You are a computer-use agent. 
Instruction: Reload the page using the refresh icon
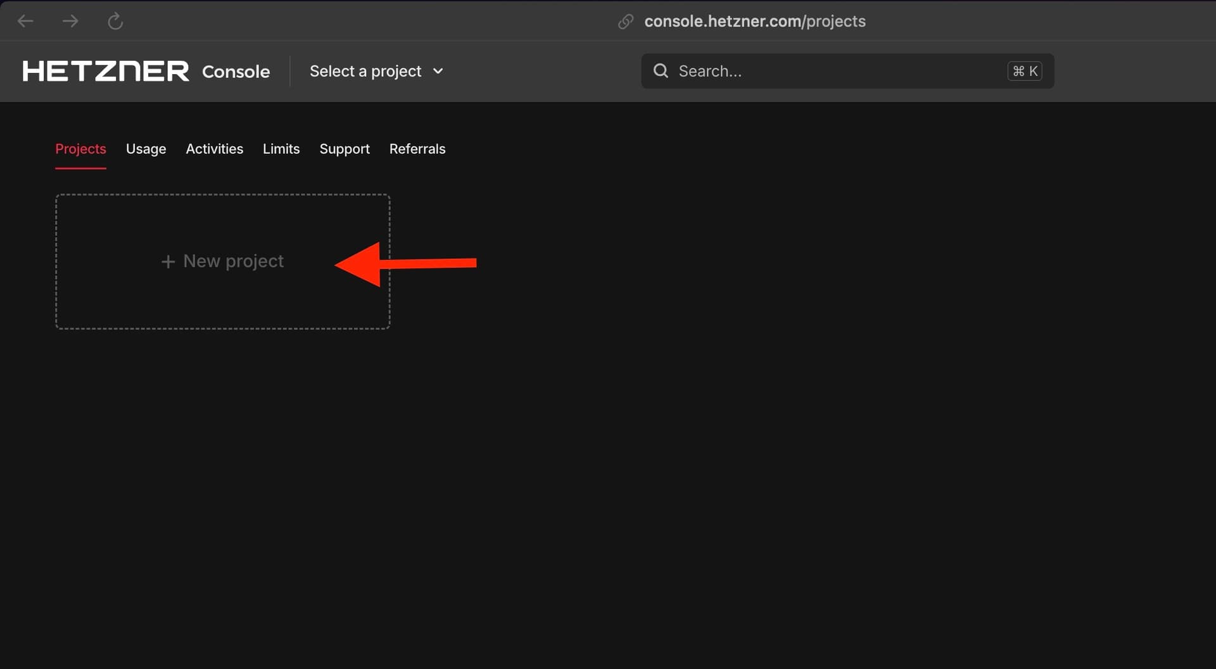point(115,21)
